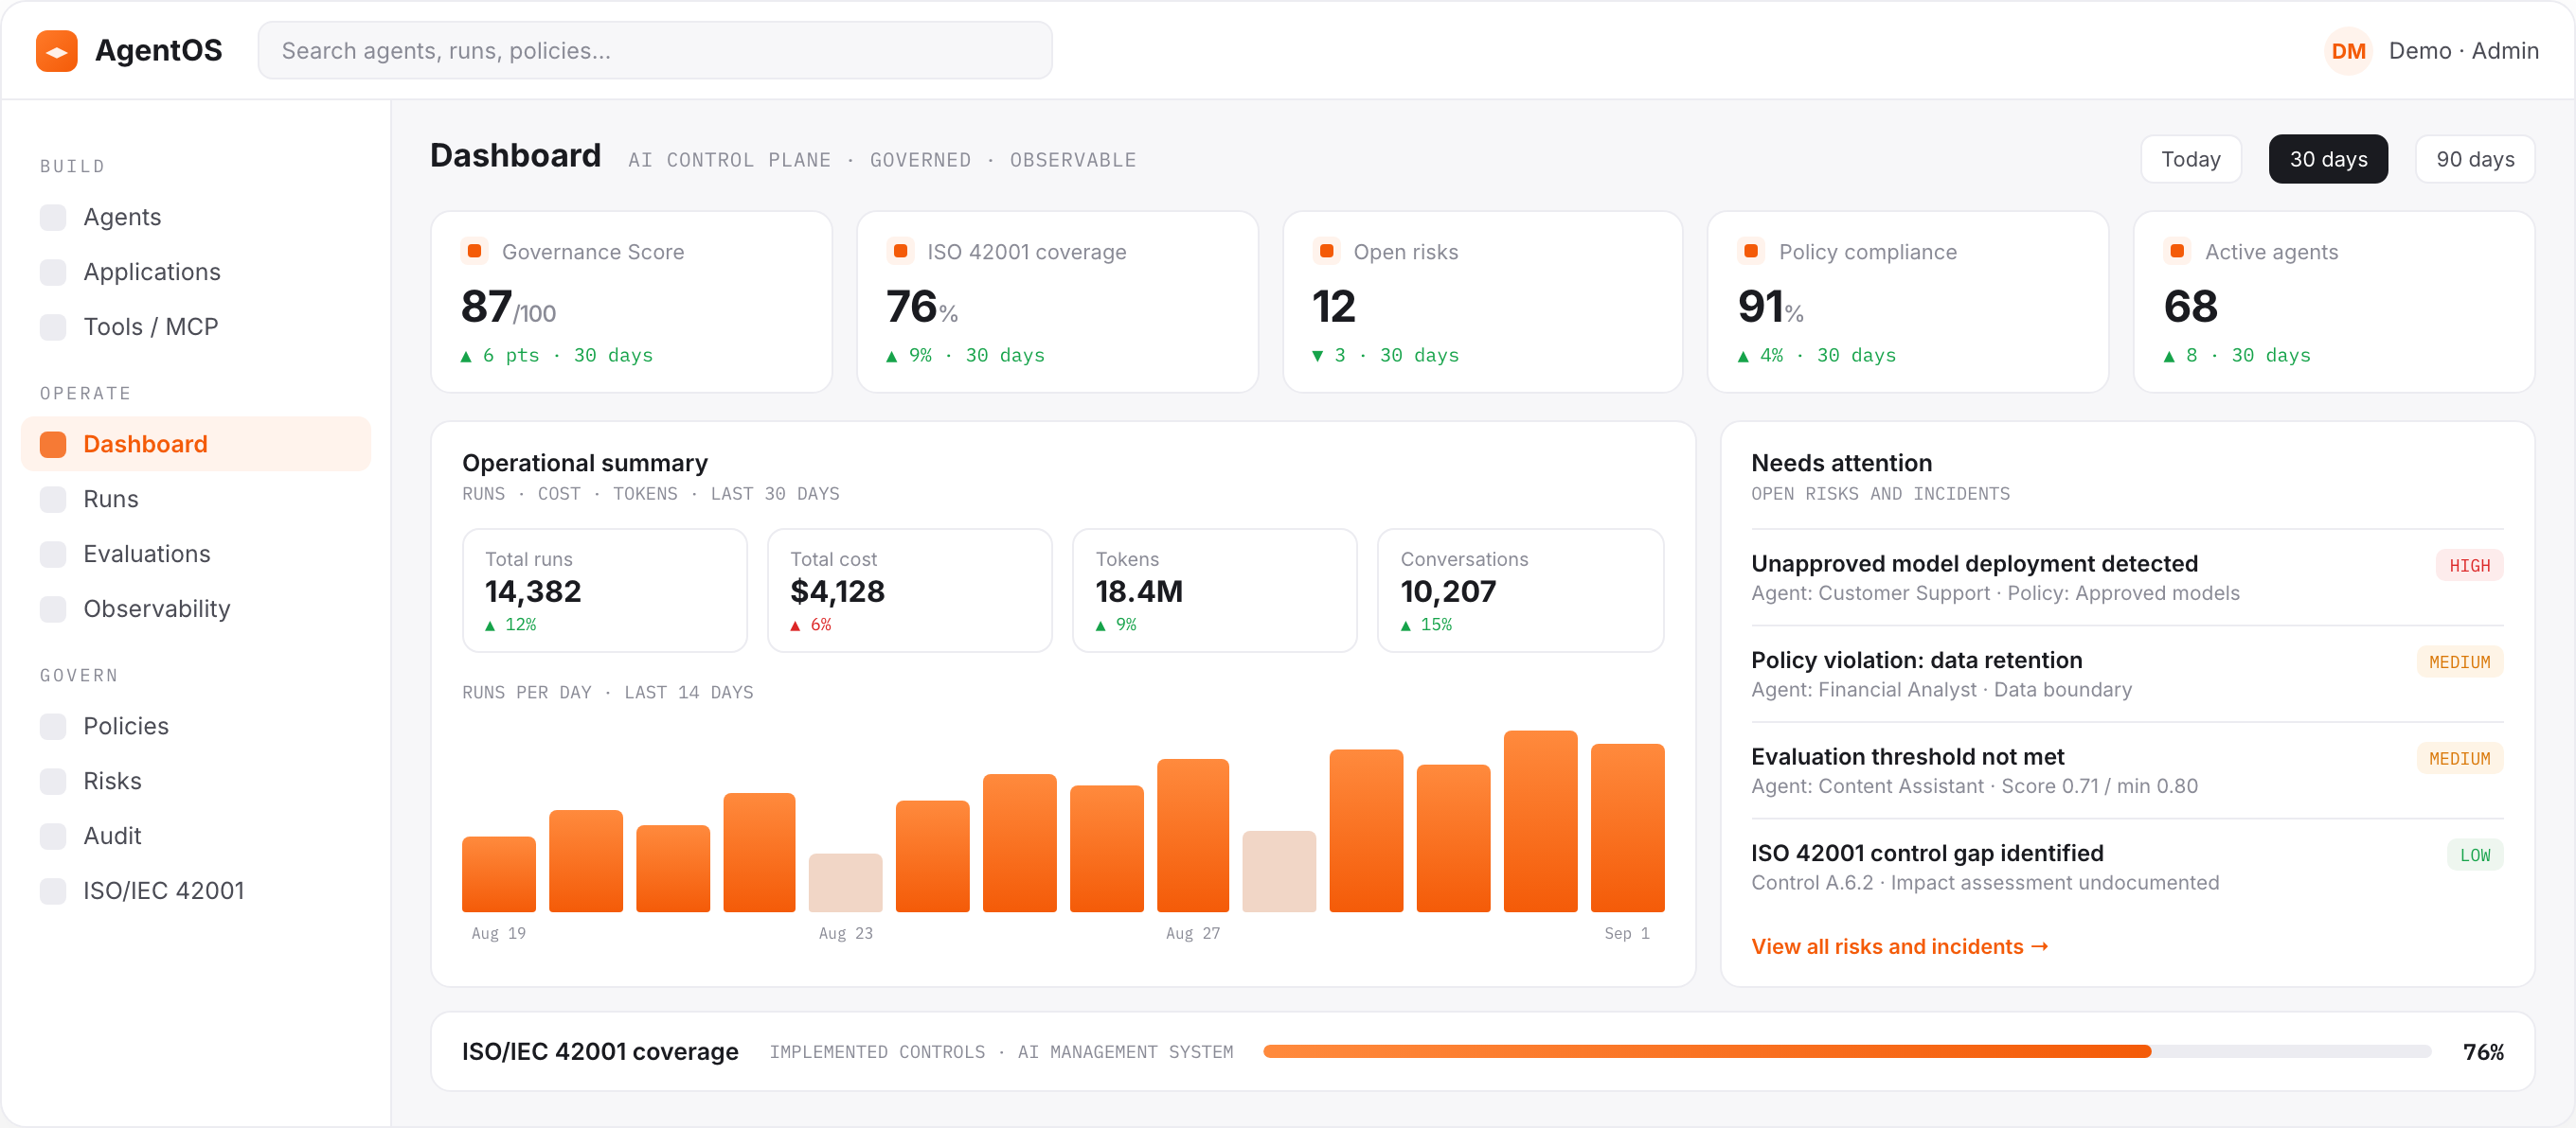Go to Evaluations in the sidebar
Image resolution: width=2576 pixels, height=1128 pixels.
[195, 555]
